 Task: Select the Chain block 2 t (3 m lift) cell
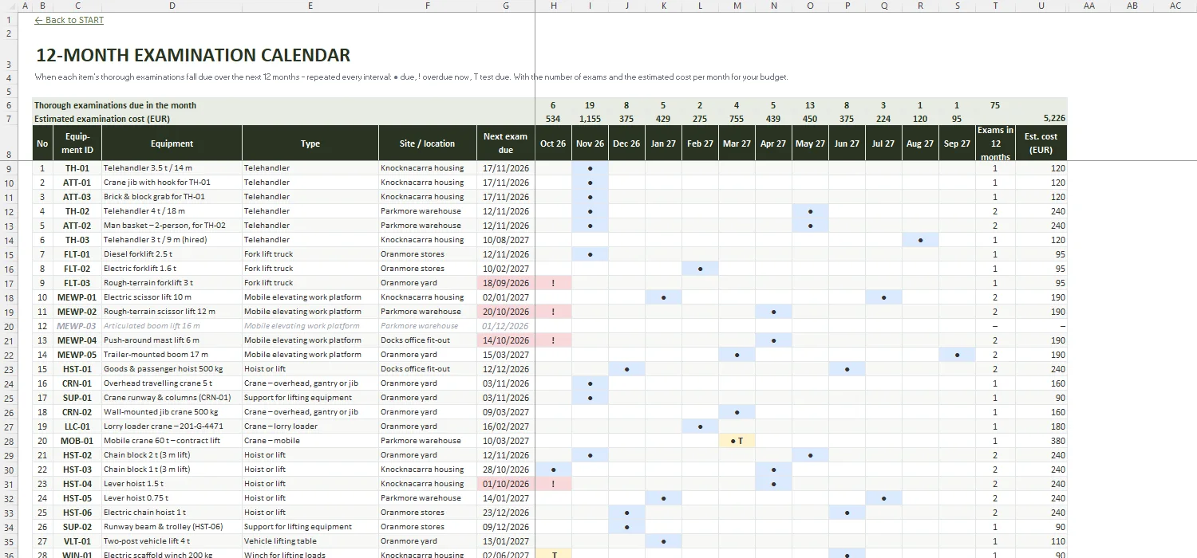click(x=172, y=455)
